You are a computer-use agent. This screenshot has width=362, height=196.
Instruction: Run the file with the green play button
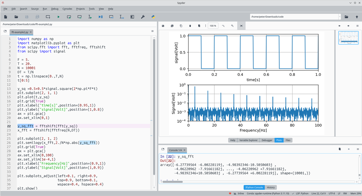pos(59,17)
